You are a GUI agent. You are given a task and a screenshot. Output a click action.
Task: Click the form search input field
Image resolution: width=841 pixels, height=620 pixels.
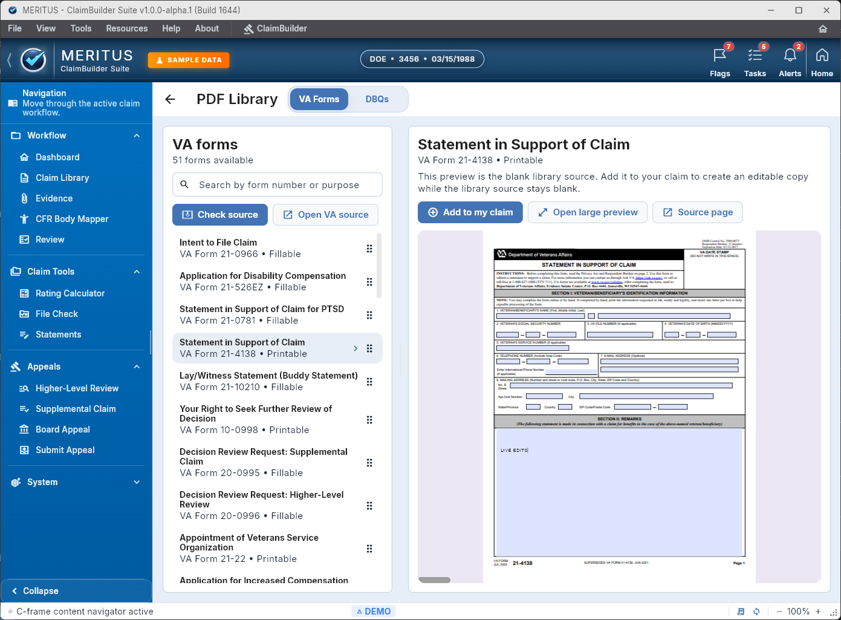(277, 184)
